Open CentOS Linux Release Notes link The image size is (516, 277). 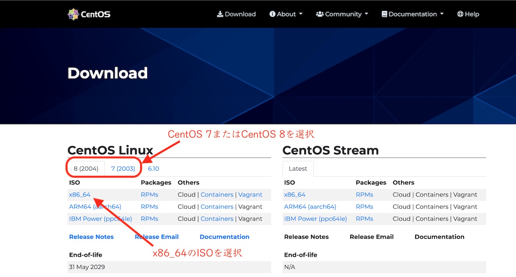92,237
